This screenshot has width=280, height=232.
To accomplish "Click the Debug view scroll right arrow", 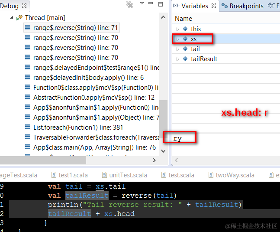I will [154, 160].
